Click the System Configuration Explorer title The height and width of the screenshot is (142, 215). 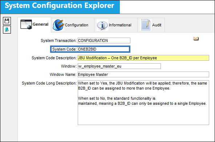[x=59, y=6]
